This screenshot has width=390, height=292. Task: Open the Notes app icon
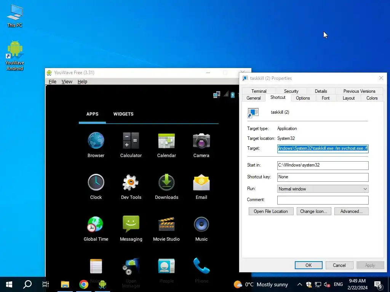click(96, 266)
